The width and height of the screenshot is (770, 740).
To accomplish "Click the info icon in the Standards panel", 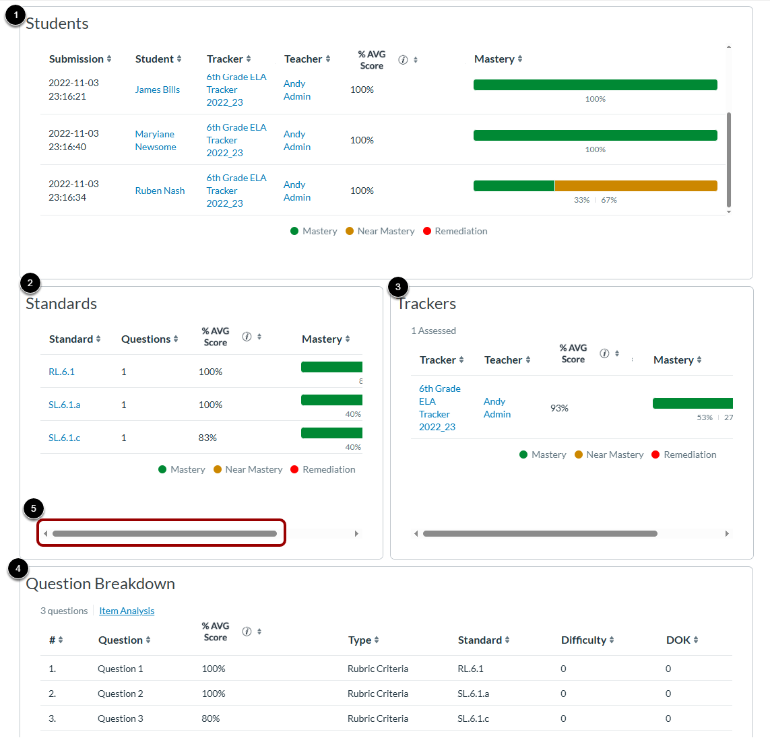I will (247, 335).
